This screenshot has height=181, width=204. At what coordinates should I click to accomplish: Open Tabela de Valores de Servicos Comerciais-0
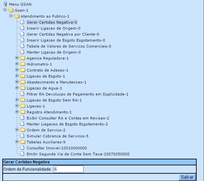69,46
